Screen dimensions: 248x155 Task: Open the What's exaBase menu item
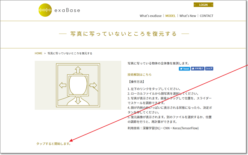click(x=151, y=16)
